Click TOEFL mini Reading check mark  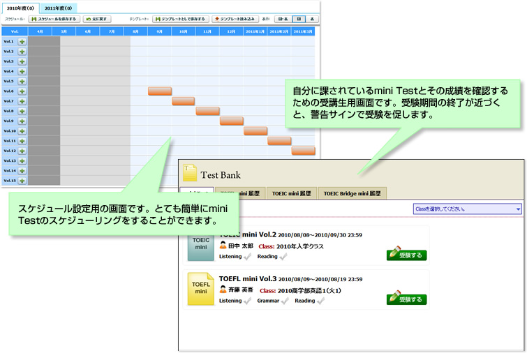click(320, 301)
